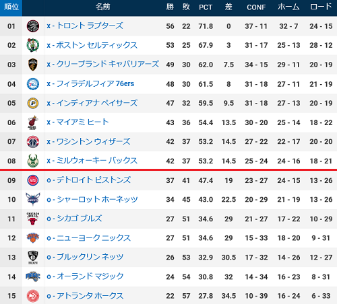Click the PCT column header

tap(206, 7)
